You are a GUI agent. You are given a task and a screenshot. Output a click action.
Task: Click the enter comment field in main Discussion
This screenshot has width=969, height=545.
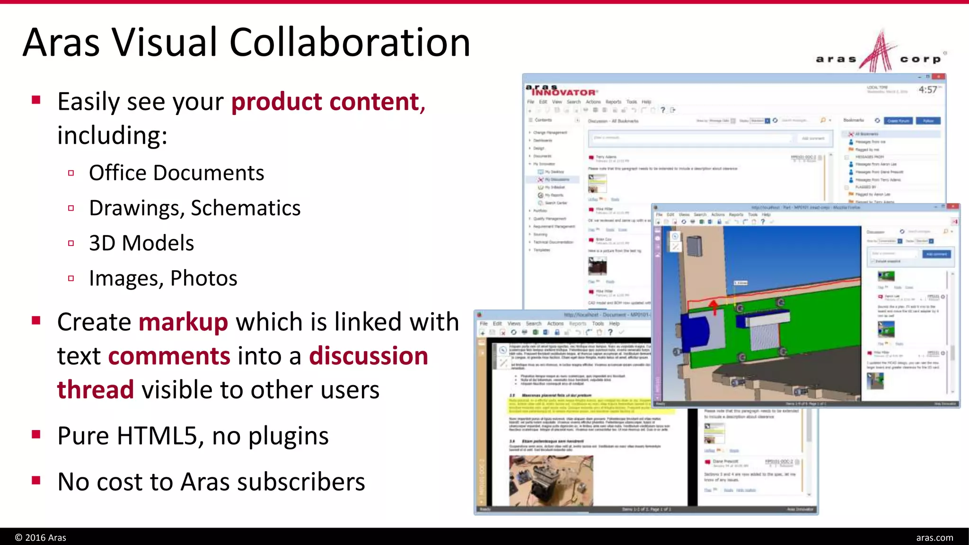click(x=692, y=138)
